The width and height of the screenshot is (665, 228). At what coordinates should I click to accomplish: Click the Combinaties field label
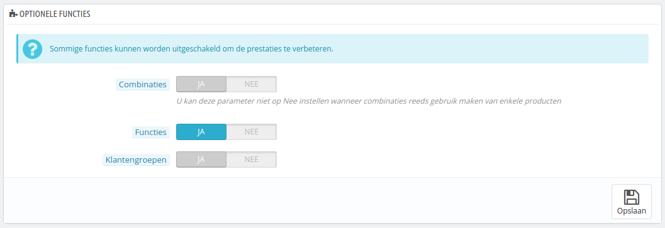142,84
